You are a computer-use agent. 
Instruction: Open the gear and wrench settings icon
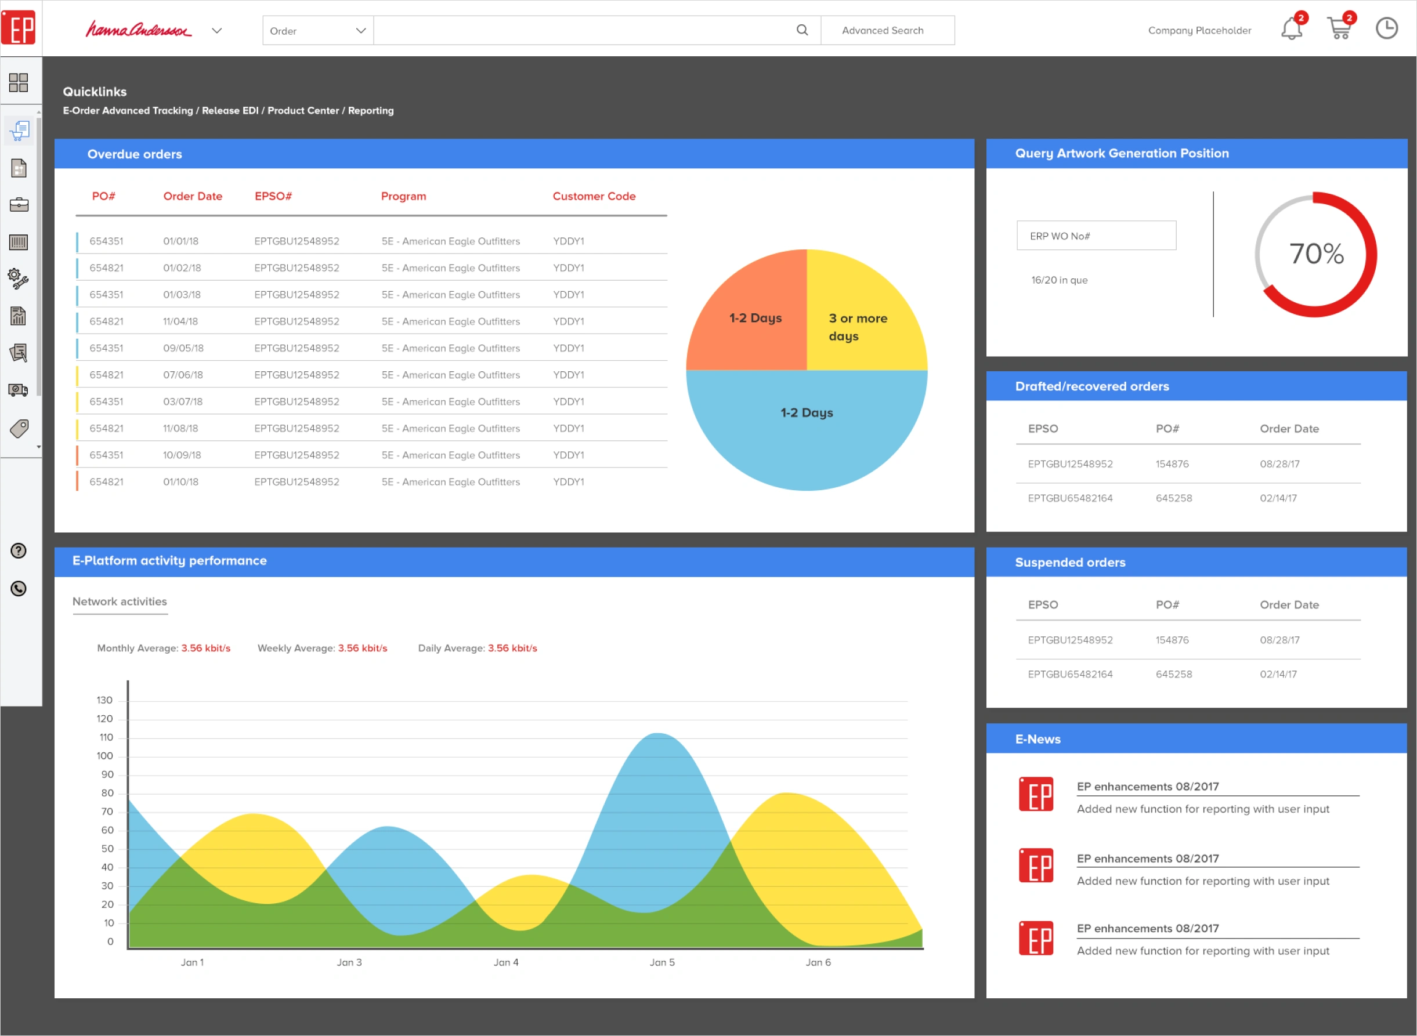pyautogui.click(x=19, y=278)
